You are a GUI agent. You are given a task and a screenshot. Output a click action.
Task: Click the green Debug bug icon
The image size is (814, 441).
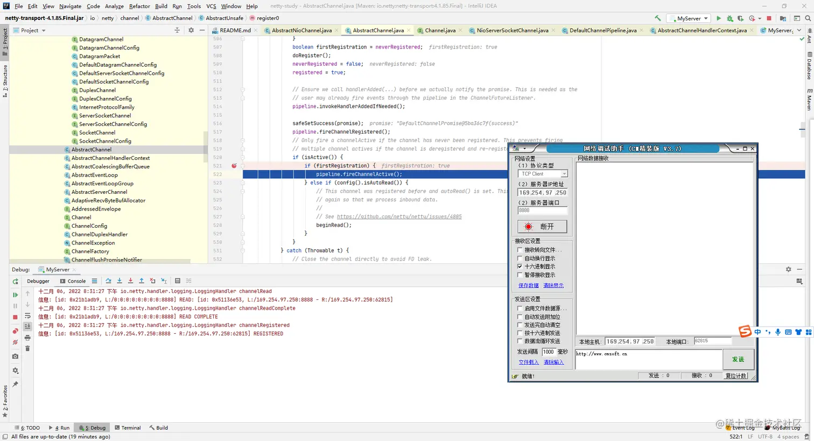pos(729,18)
